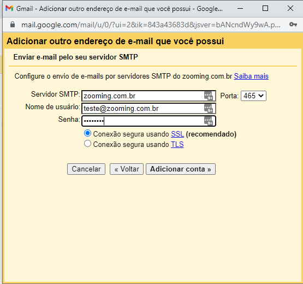
Task: Open the TLS help link
Action: (177, 144)
